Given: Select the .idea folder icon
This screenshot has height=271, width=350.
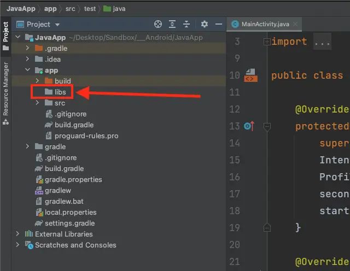Looking at the screenshot, I should pyautogui.click(x=39, y=59).
